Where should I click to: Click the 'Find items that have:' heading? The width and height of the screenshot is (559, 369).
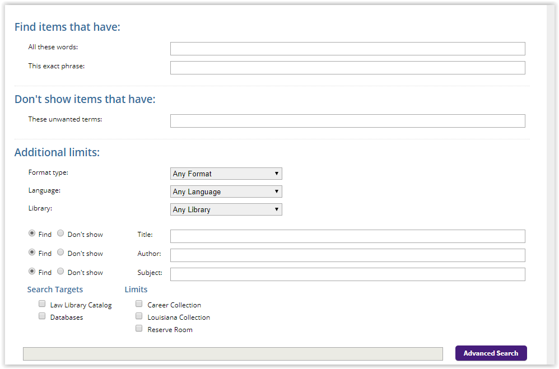coord(67,27)
